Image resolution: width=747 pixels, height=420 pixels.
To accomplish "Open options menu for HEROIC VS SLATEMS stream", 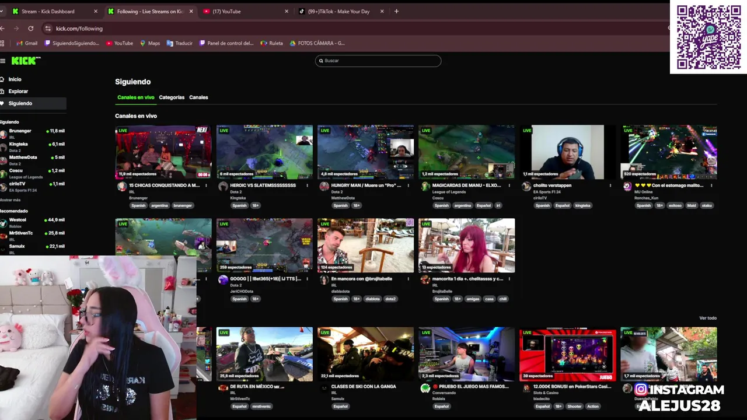I will [307, 185].
